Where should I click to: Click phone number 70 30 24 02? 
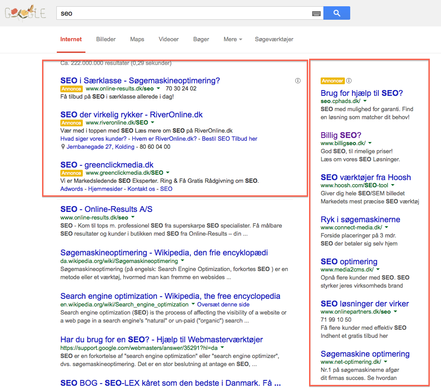[x=181, y=88]
